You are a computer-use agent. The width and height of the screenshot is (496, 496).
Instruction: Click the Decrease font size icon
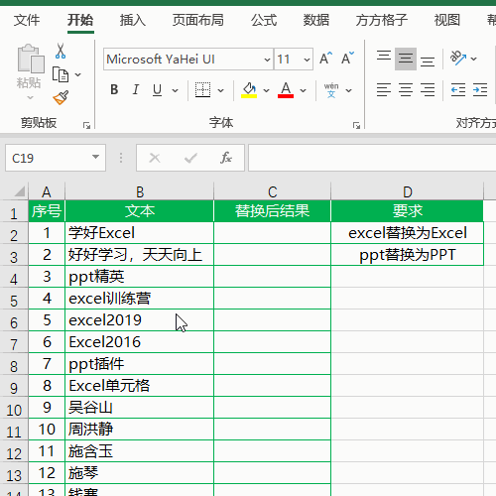click(x=347, y=59)
